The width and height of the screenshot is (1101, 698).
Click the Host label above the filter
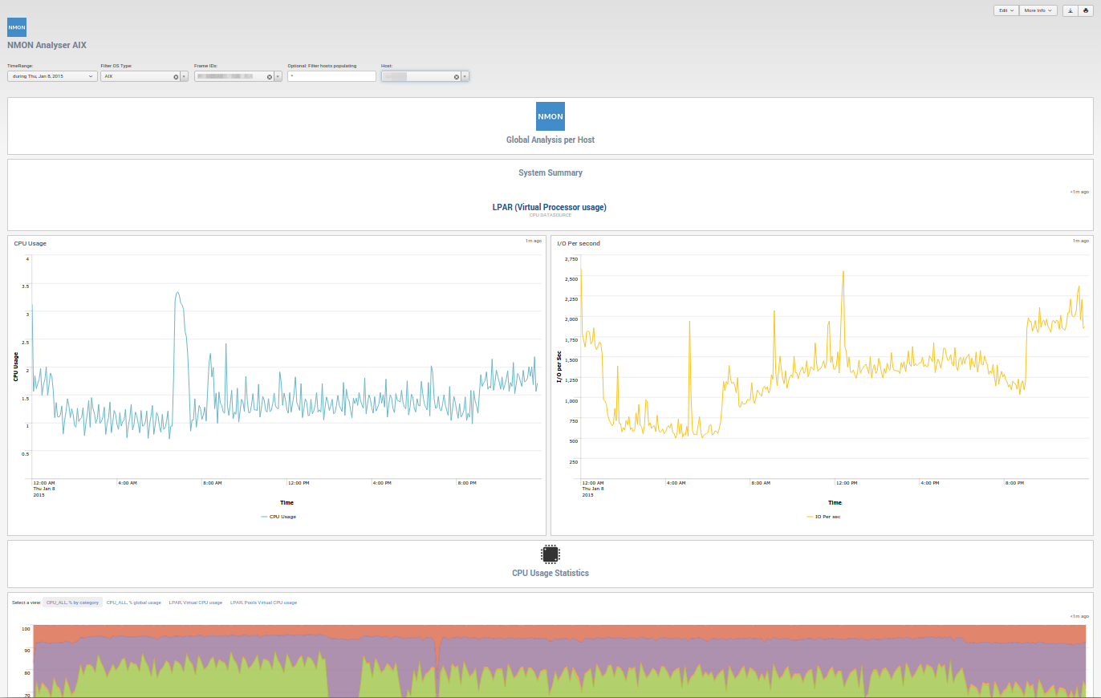(387, 66)
